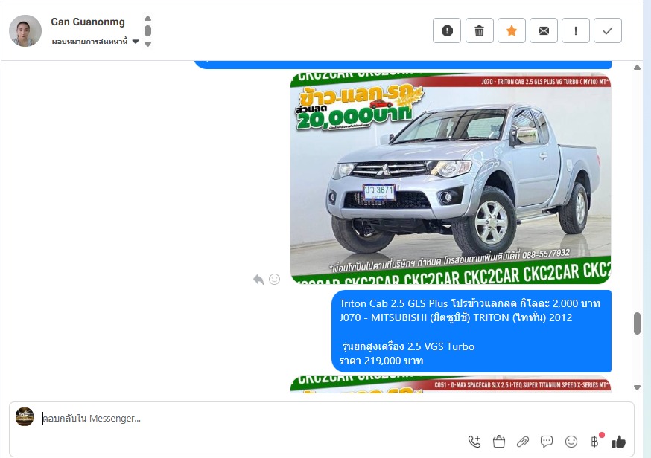Delete conversation with trash icon
Viewport: 651px width, 458px height.
[480, 30]
